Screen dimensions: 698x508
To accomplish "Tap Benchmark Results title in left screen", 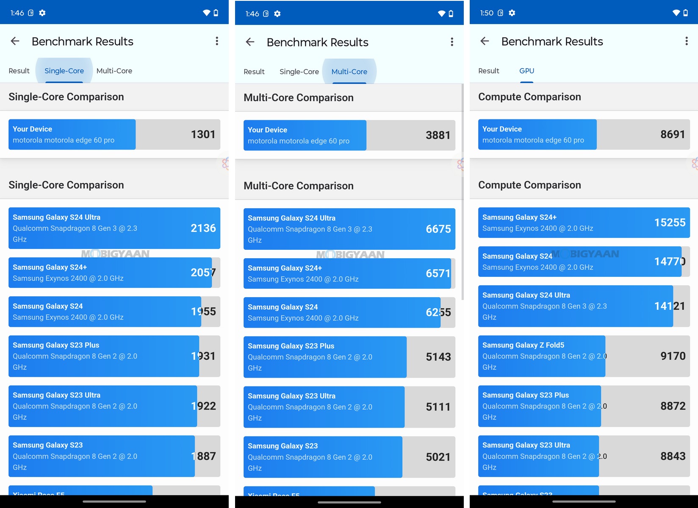I will click(83, 41).
